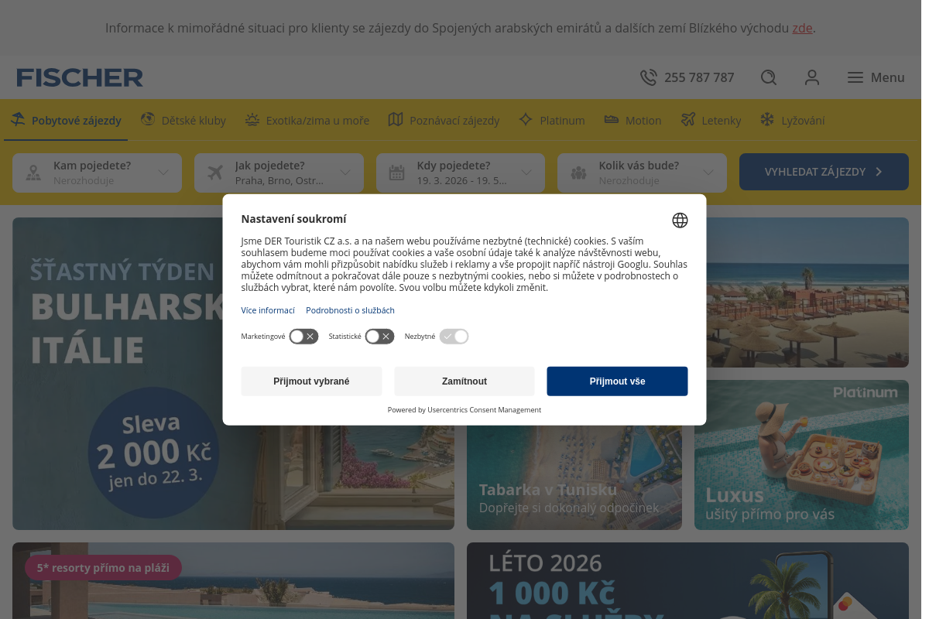This screenshot has height=619, width=929.
Task: Open Podrobnosti o službách link
Action: 350,310
